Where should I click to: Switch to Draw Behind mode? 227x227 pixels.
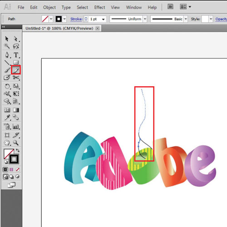[x=11, y=177]
